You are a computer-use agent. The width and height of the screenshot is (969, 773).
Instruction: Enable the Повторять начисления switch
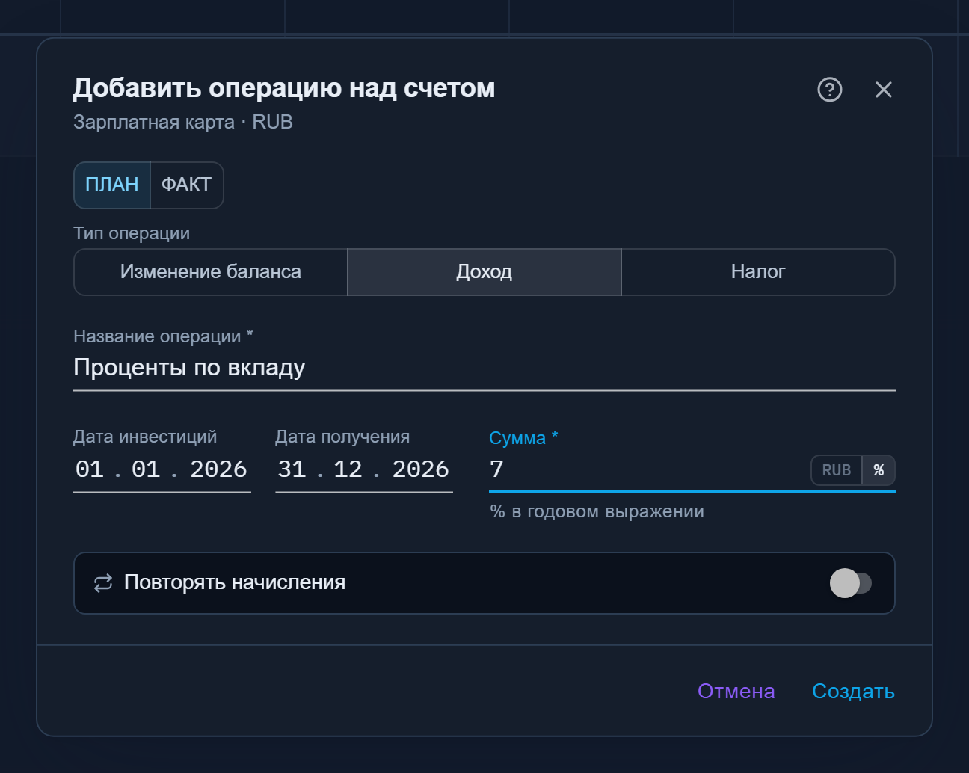(x=851, y=583)
